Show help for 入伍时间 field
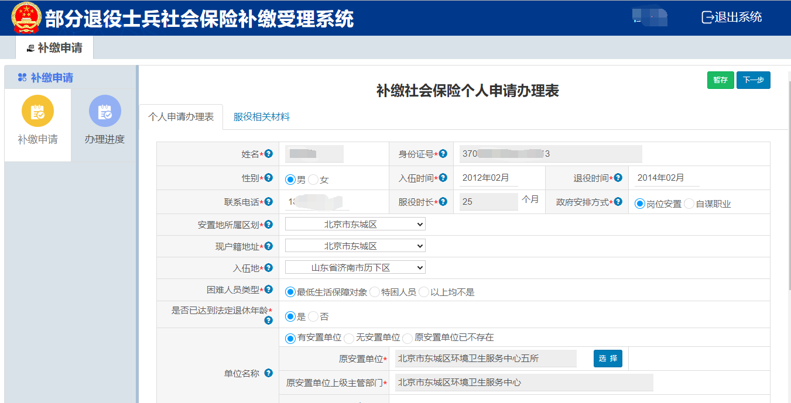 click(x=443, y=178)
